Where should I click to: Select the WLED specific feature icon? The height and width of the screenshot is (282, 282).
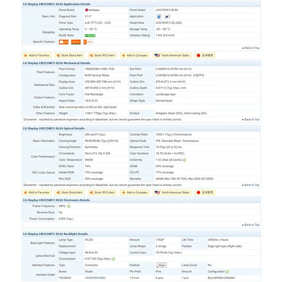pos(64,42)
